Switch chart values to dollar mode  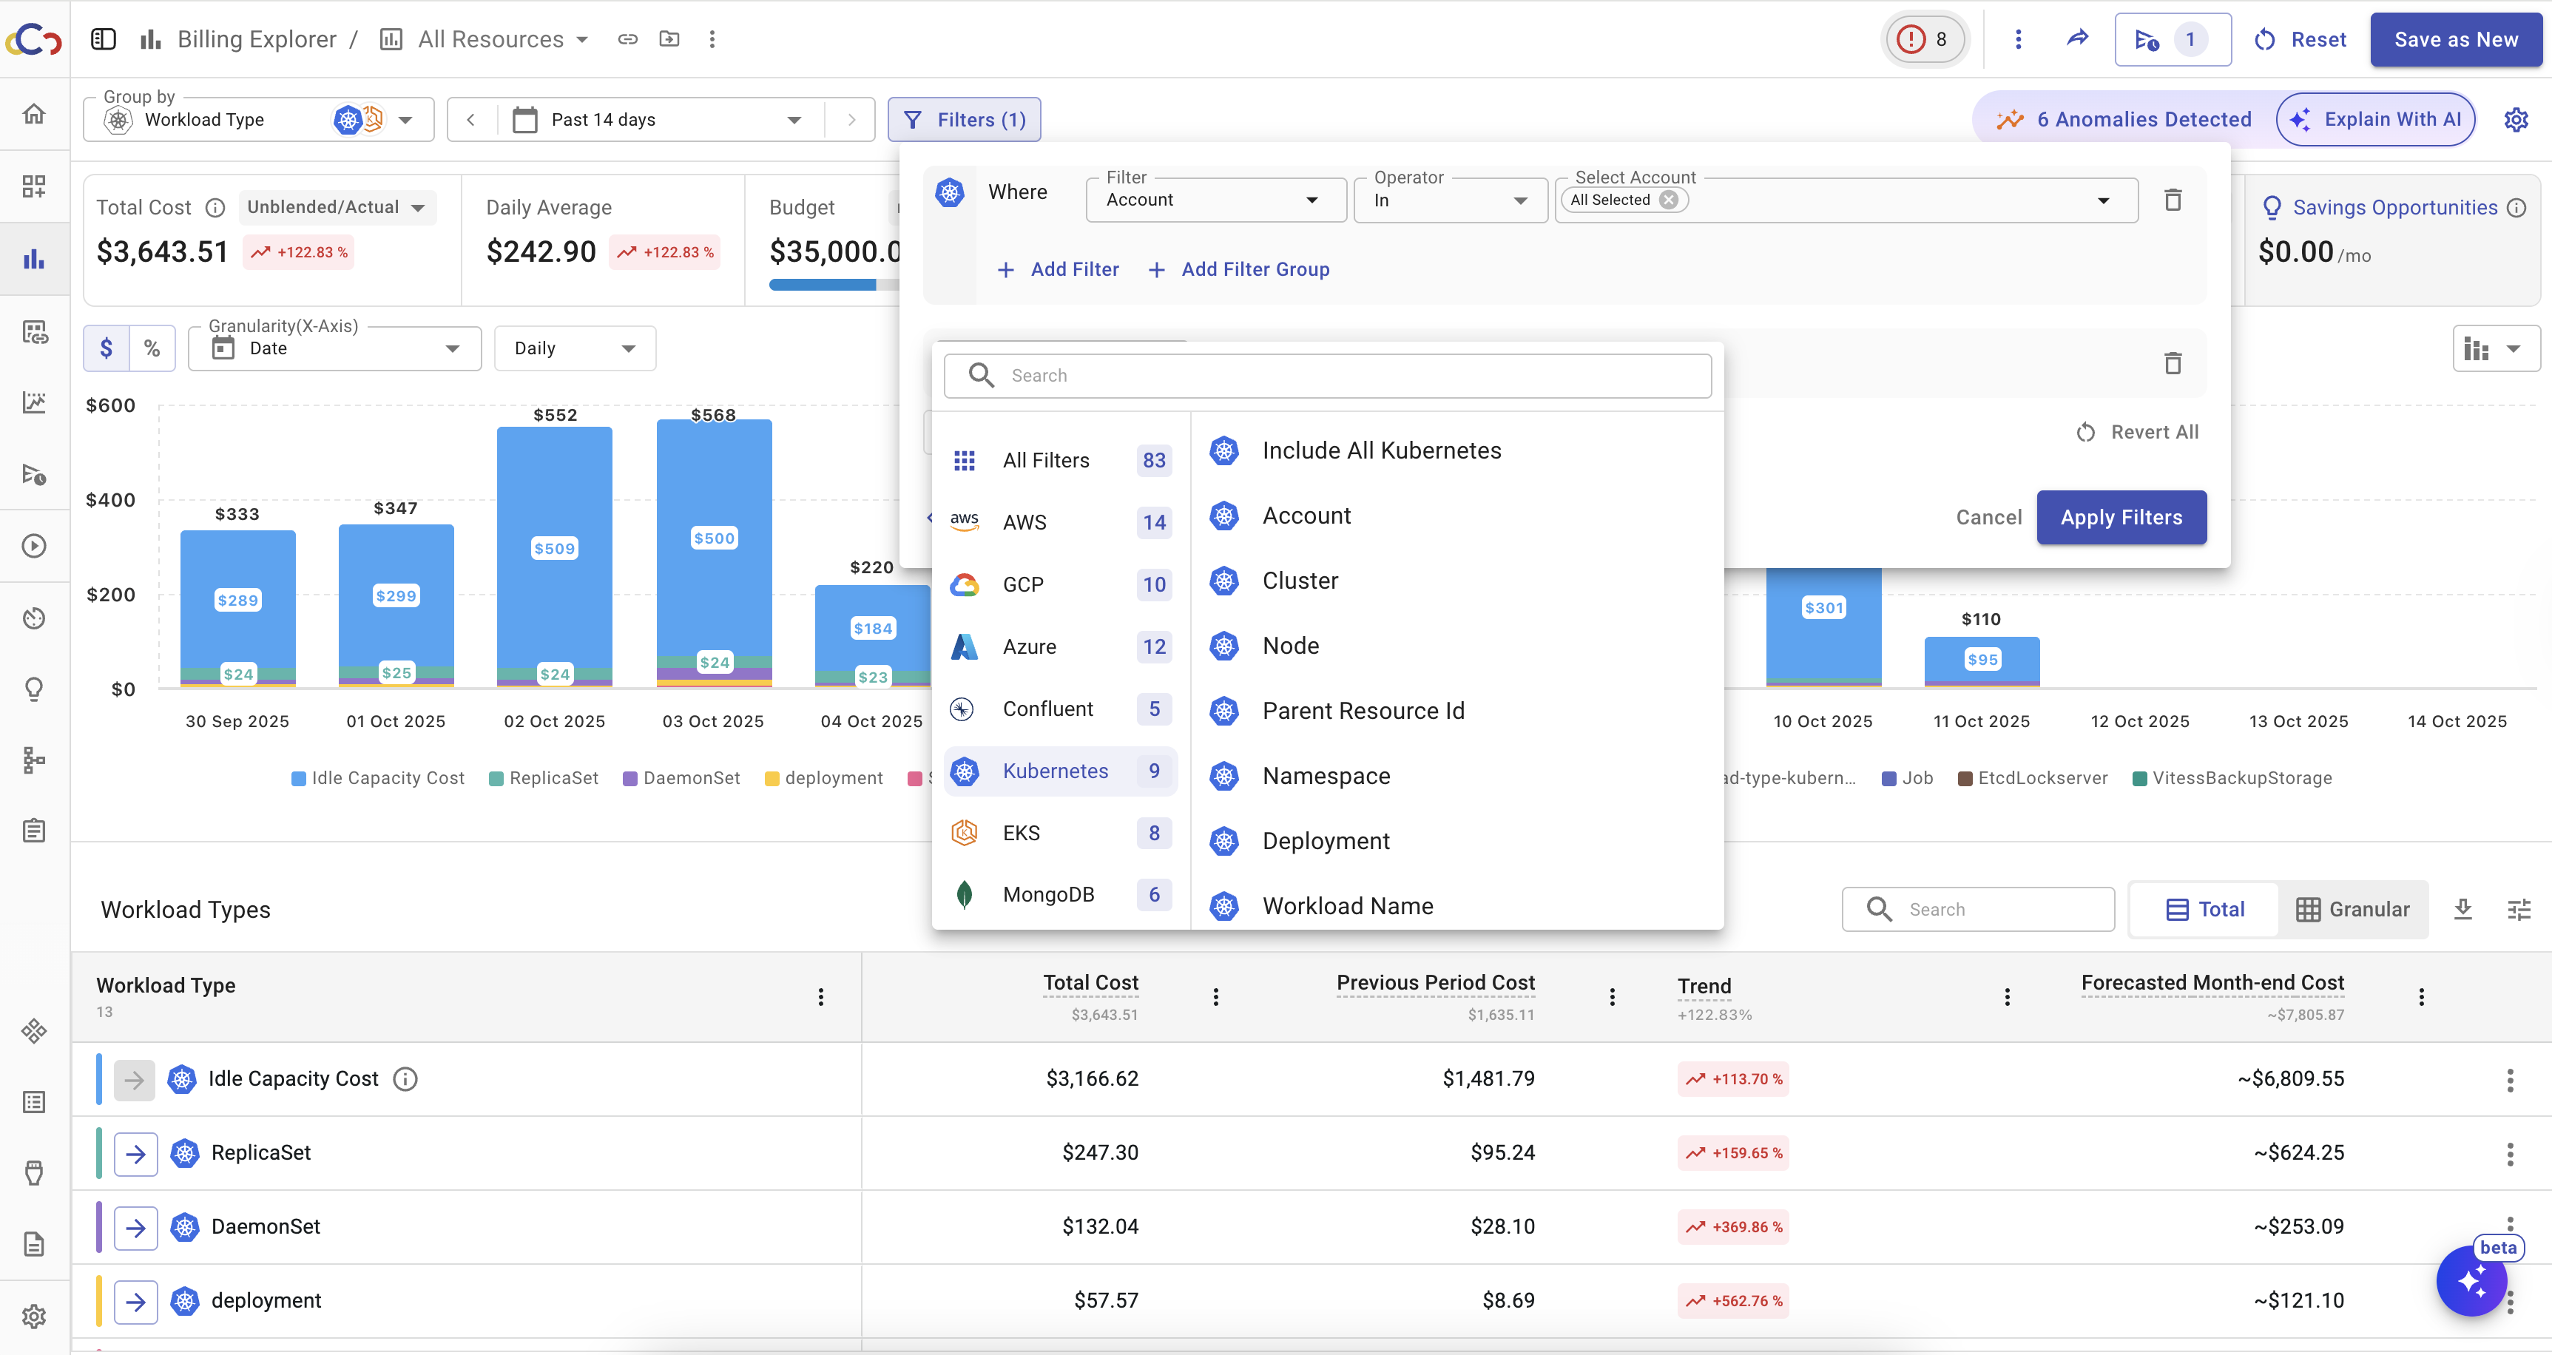pyautogui.click(x=106, y=348)
